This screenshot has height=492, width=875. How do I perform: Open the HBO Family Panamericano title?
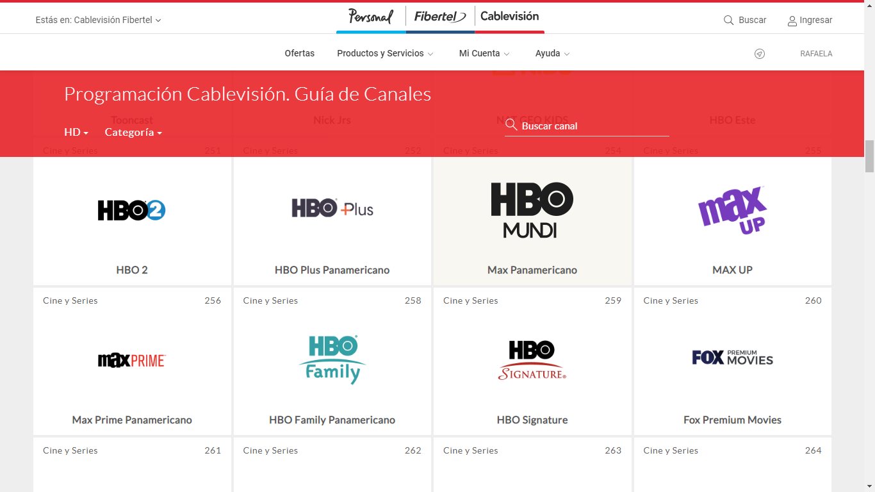332,420
